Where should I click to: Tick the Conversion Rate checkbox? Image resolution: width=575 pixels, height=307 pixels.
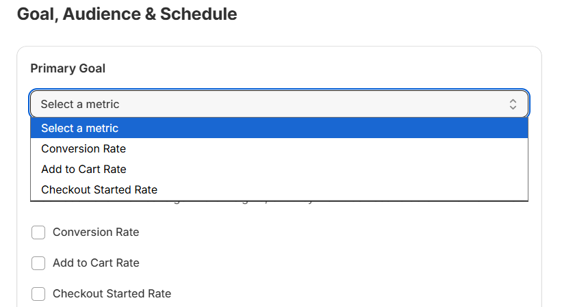[x=39, y=232]
